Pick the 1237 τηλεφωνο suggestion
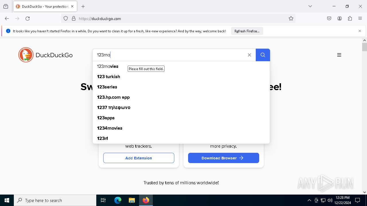 181,108
